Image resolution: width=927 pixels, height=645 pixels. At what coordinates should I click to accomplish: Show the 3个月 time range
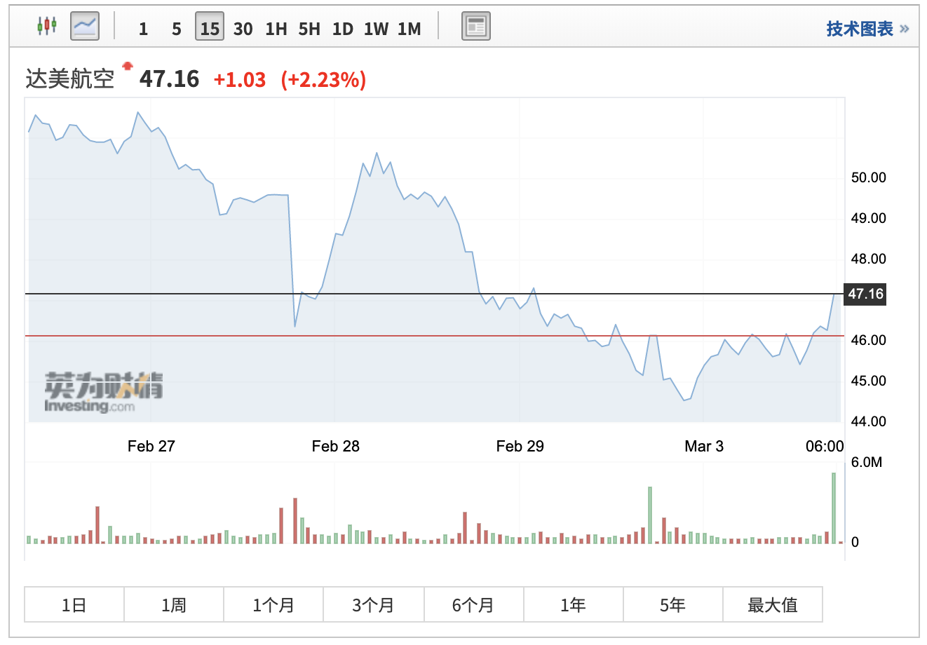[374, 605]
